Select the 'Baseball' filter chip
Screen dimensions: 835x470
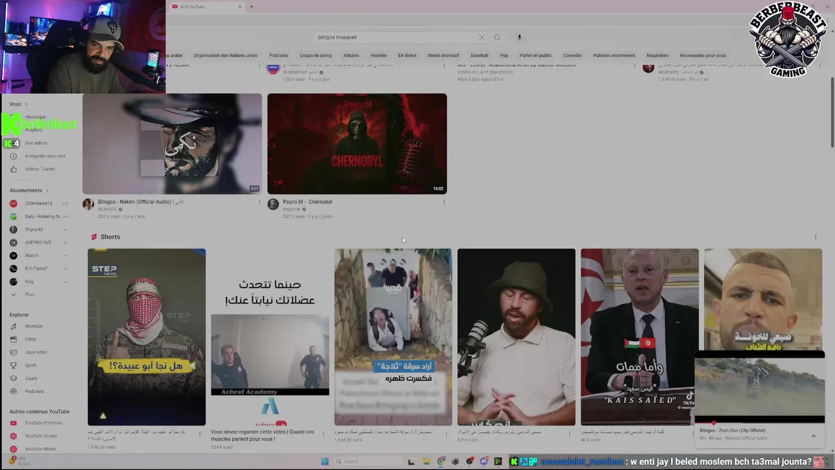pyautogui.click(x=479, y=55)
